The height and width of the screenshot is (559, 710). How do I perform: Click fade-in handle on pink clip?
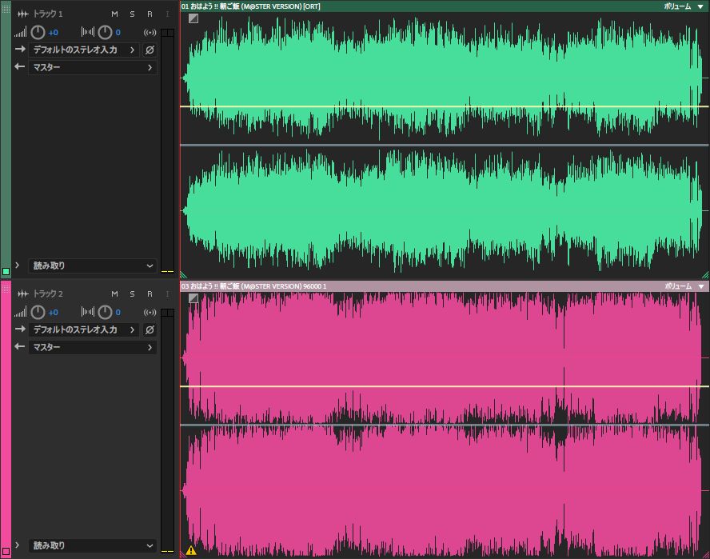tap(193, 298)
